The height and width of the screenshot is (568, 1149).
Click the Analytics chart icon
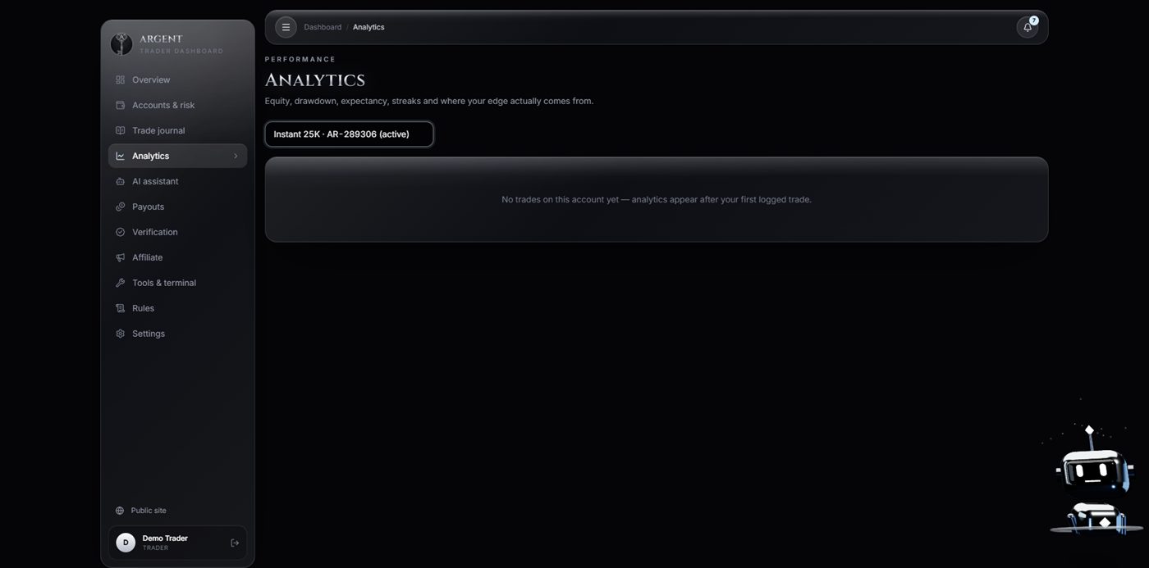pyautogui.click(x=121, y=156)
